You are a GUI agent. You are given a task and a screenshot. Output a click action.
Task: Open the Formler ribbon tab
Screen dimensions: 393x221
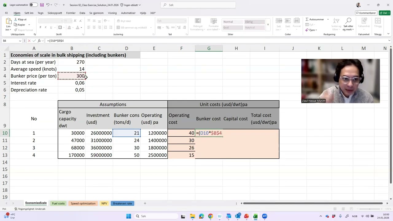[x=71, y=13]
